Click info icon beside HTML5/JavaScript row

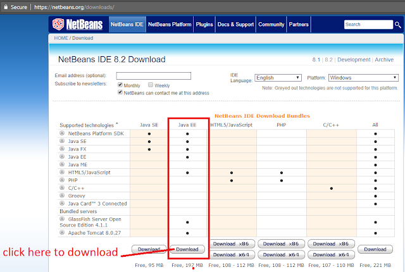pos(62,172)
